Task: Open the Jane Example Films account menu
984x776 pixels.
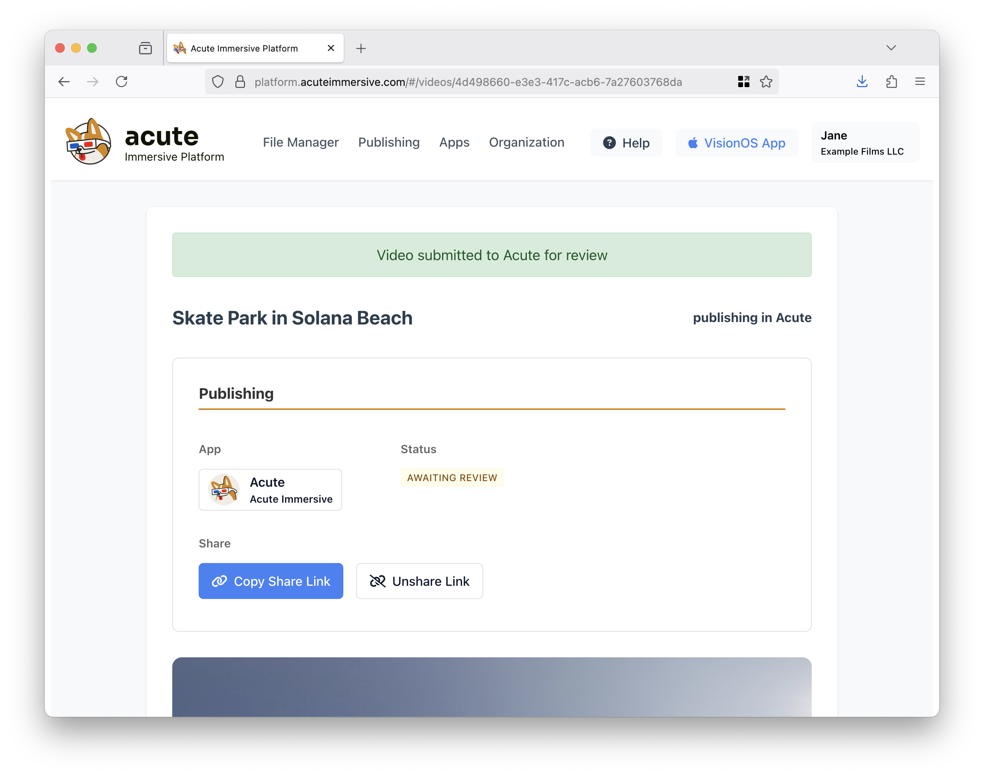Action: click(865, 143)
